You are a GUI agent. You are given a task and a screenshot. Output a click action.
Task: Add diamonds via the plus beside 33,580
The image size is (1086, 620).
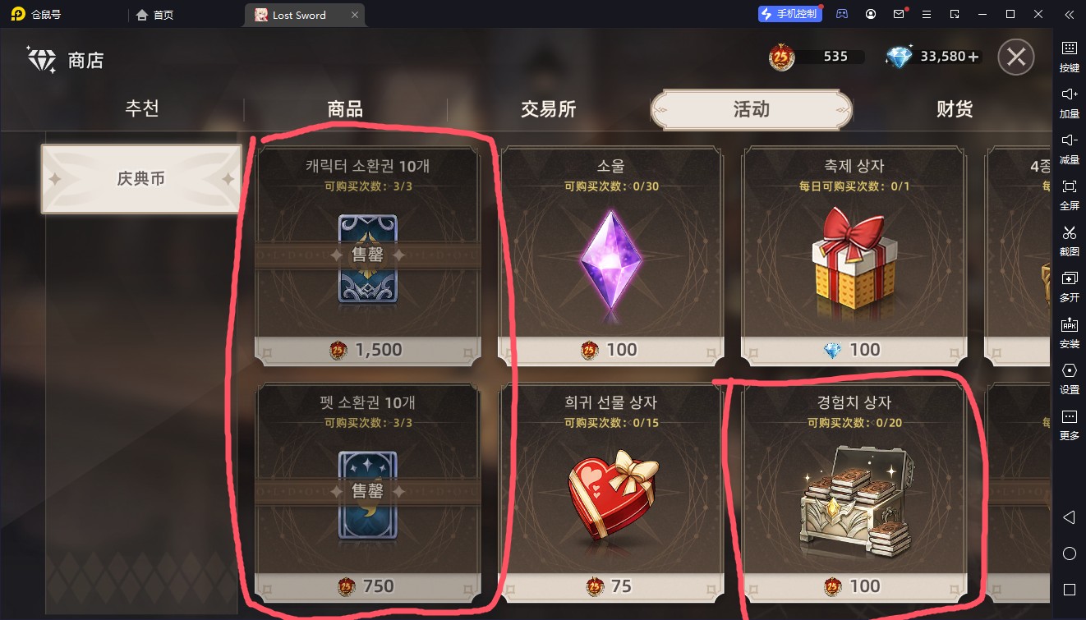pos(973,57)
